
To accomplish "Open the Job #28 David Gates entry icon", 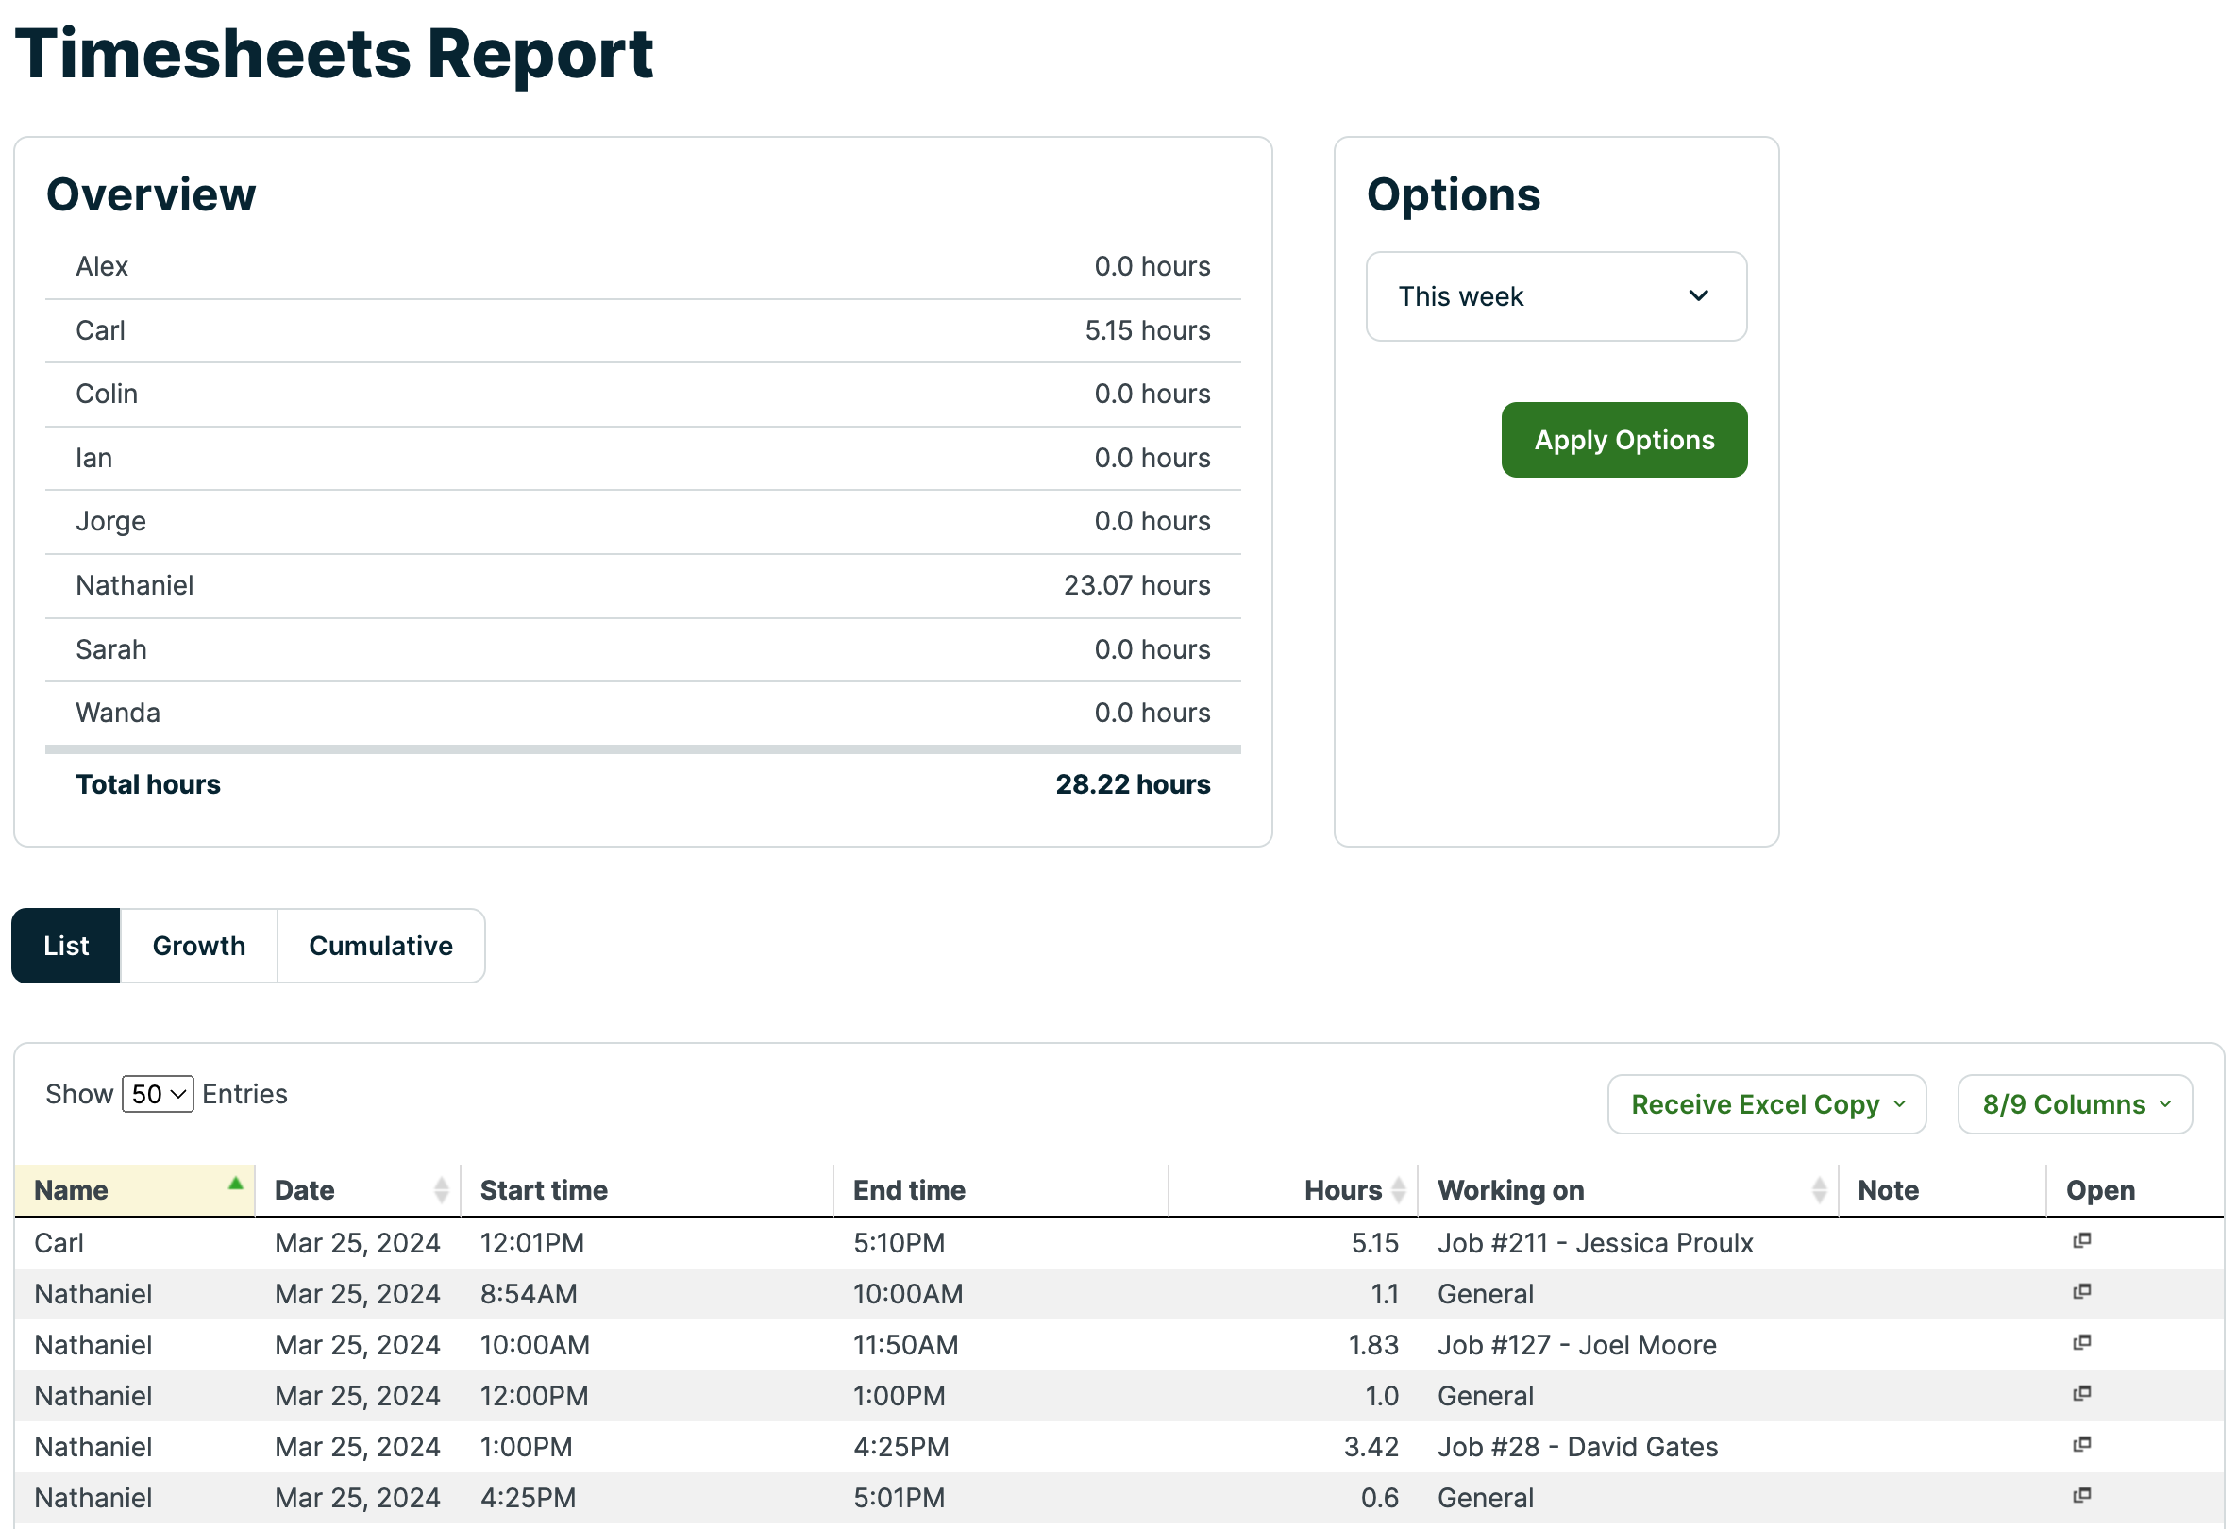I will coord(2081,1445).
